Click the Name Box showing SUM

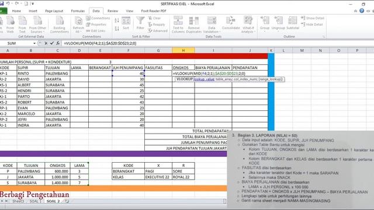tap(16, 43)
